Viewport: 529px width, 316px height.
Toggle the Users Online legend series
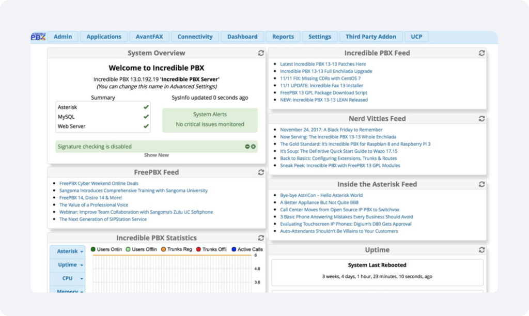click(x=106, y=249)
